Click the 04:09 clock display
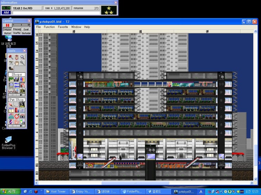The height and width of the screenshot is (195, 261). [6, 8]
